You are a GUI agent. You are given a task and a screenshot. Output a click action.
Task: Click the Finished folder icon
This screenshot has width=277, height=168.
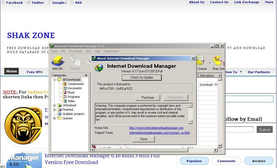point(60,110)
